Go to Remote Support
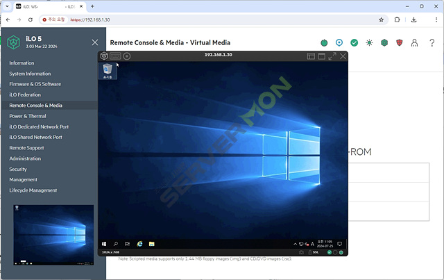This screenshot has height=280, width=444. 26,148
